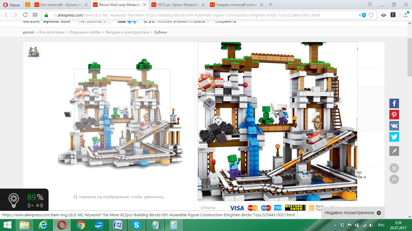
Task: Open the tab list menu icon
Action: [x=370, y=5]
